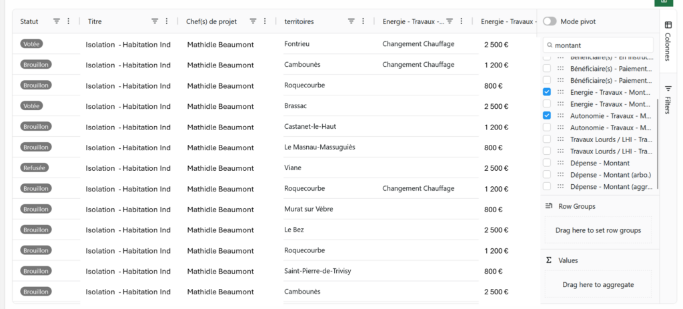Switch to the Filters side tab
This screenshot has height=309, width=683.
point(668,100)
